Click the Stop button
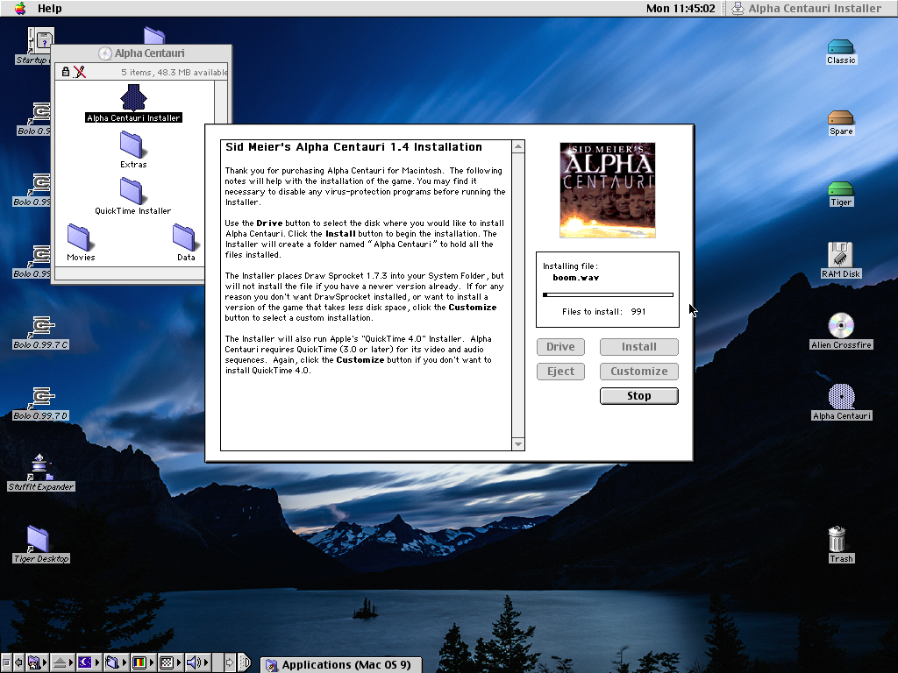This screenshot has height=673, width=898. (639, 396)
